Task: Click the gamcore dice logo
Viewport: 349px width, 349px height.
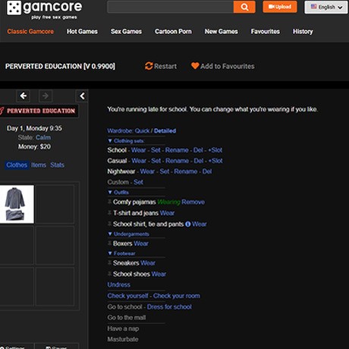Action: coord(14,8)
